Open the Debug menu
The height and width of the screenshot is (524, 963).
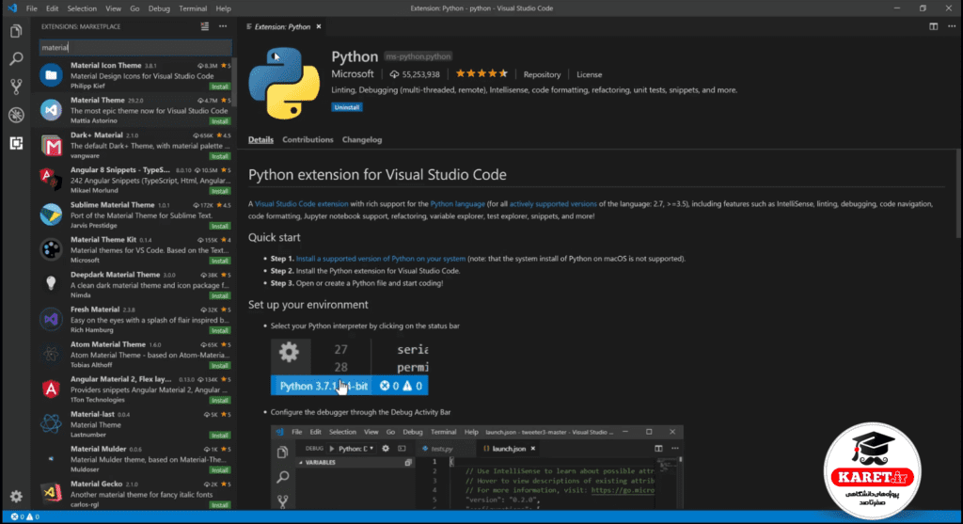159,8
